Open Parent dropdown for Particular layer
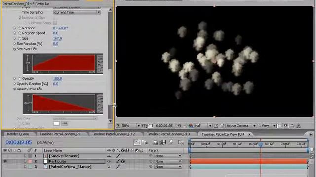This screenshot has height=177, width=316. click(168, 161)
